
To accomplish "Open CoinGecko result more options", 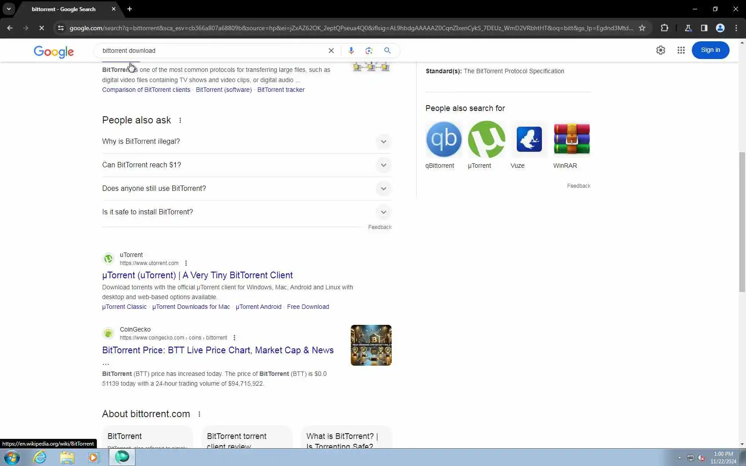I will 234,338.
